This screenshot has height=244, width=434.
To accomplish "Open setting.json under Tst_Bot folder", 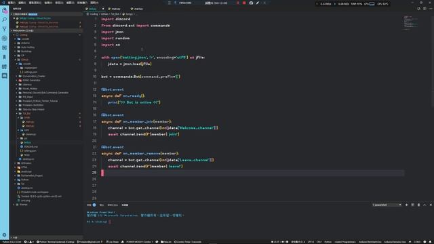I will coord(30,150).
